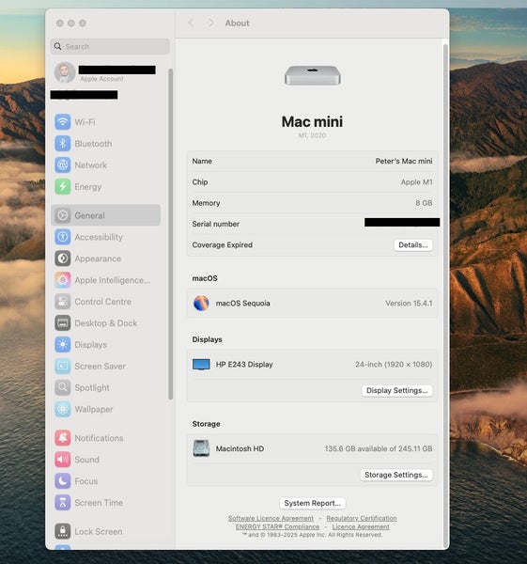Click the Apple M1 chip value
Screen dimensions: 527x564
pos(417,182)
